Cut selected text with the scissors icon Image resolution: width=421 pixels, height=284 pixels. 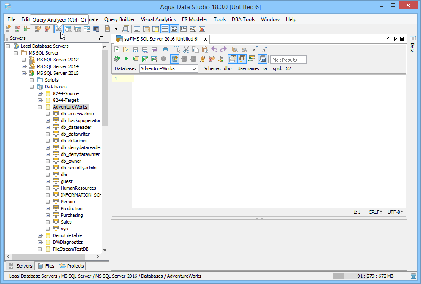tap(186, 49)
